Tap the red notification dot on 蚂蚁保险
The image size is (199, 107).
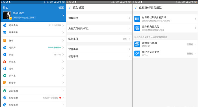pyautogui.click(x=60, y=98)
